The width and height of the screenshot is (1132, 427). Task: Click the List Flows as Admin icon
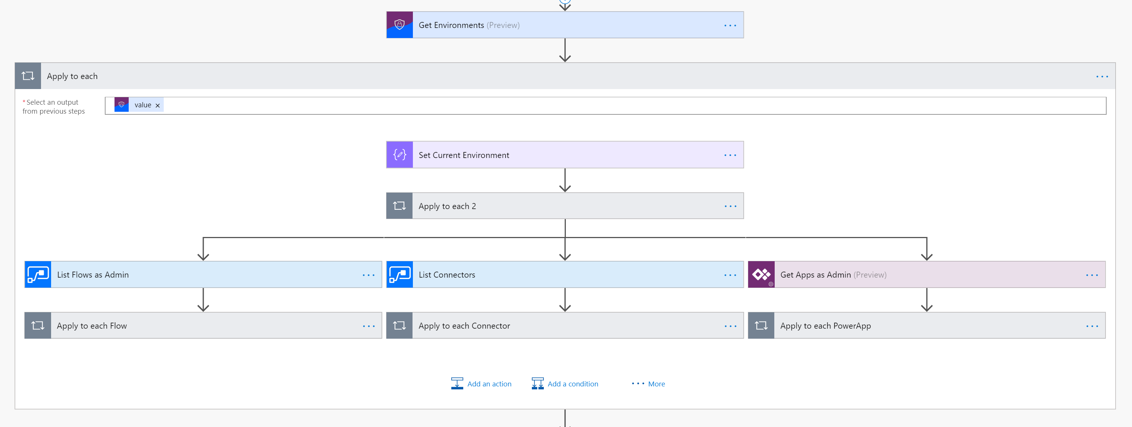tap(38, 275)
